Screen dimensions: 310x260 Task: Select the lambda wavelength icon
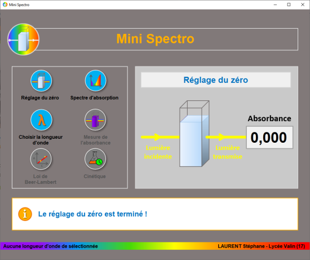(41, 120)
